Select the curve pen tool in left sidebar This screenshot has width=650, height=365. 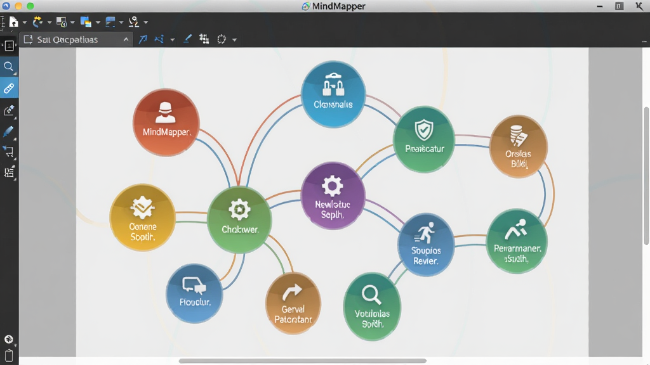(x=9, y=110)
